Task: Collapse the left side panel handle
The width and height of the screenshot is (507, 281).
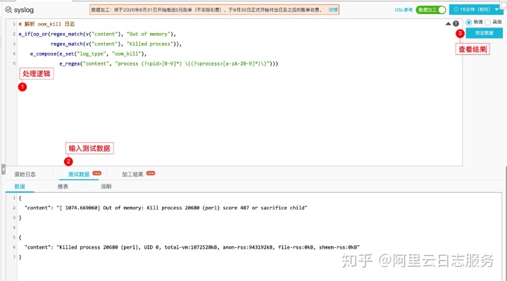Action: pos(4,169)
